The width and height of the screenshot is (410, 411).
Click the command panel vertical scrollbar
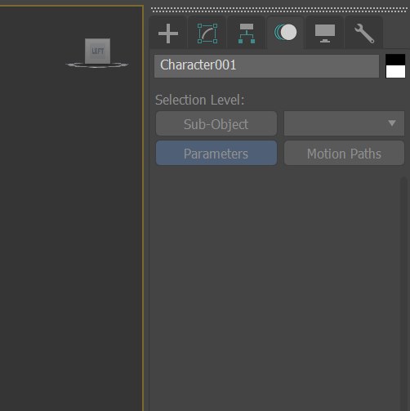click(x=403, y=293)
